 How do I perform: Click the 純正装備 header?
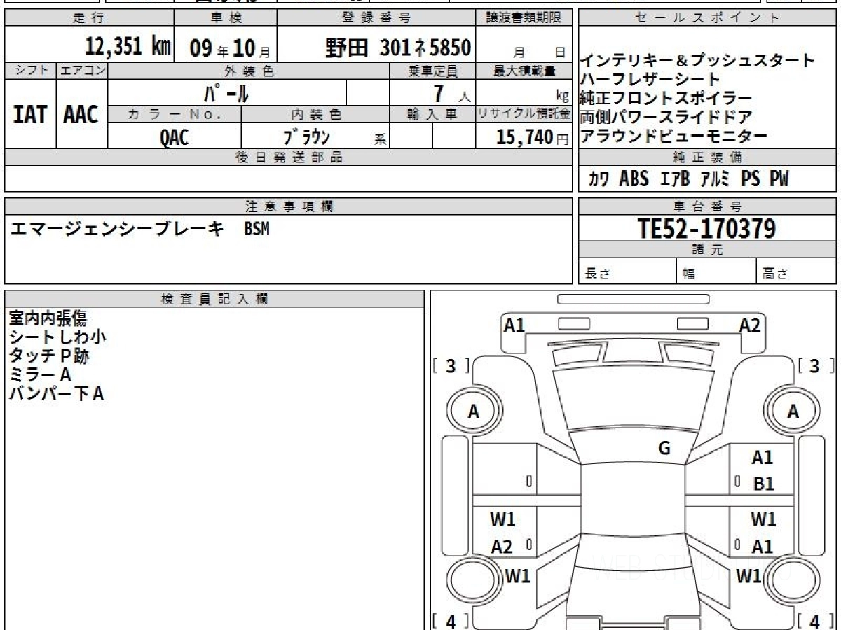coord(707,157)
